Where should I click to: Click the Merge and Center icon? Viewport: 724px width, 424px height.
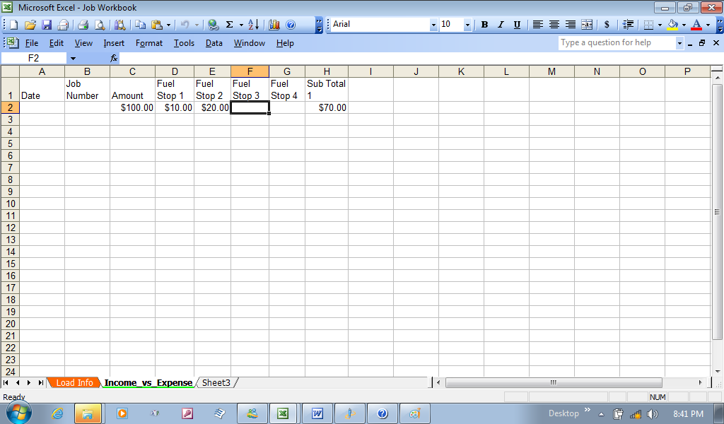point(587,25)
